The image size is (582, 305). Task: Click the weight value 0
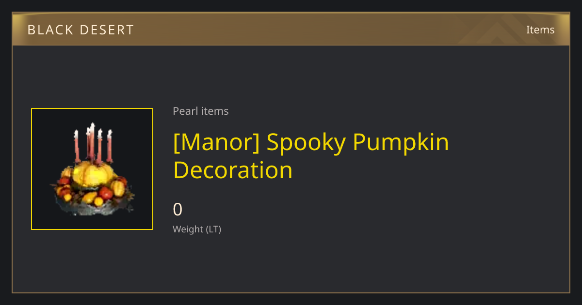178,210
